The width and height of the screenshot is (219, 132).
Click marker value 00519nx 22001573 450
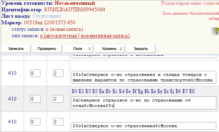coord(50,23)
